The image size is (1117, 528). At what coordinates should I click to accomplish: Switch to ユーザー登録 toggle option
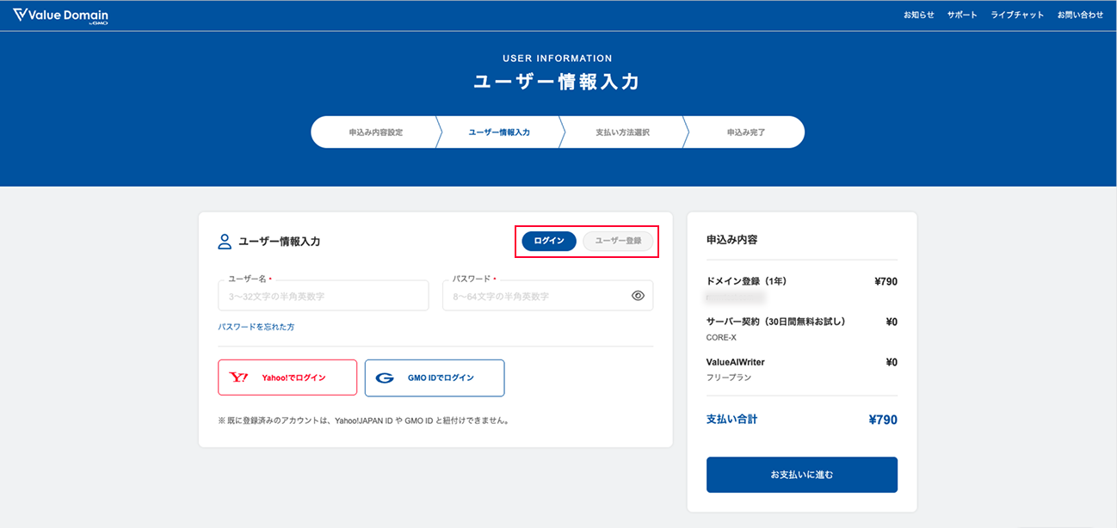tap(618, 241)
